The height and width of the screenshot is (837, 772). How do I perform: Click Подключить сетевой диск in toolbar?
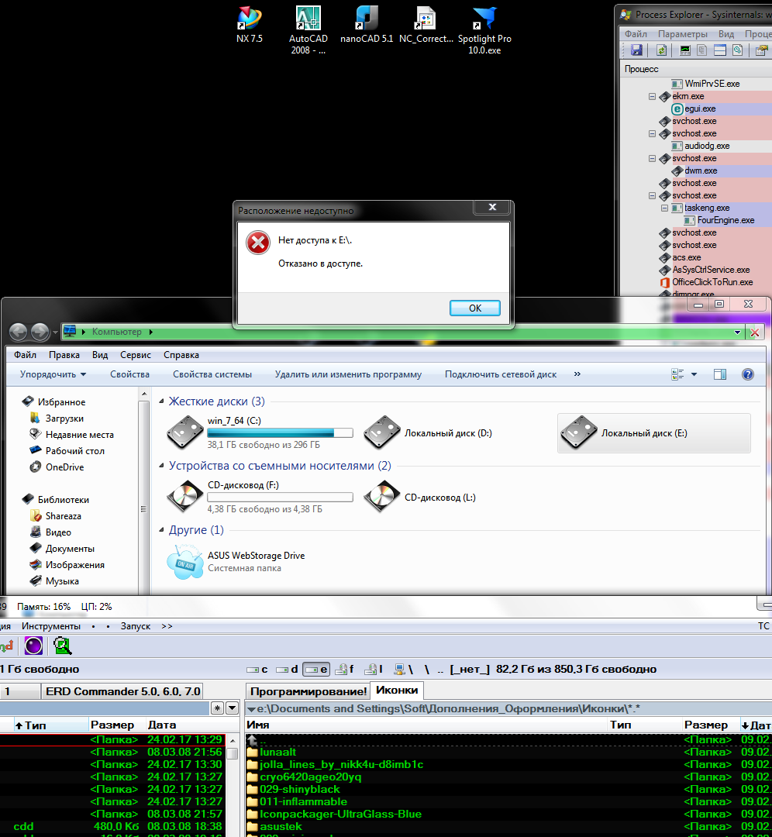pos(500,374)
